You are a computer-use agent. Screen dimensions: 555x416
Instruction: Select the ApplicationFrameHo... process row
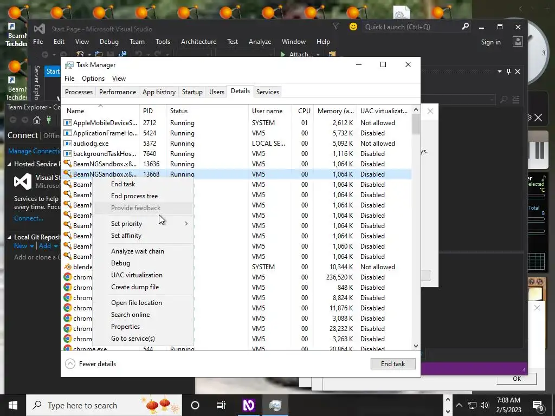click(x=237, y=133)
